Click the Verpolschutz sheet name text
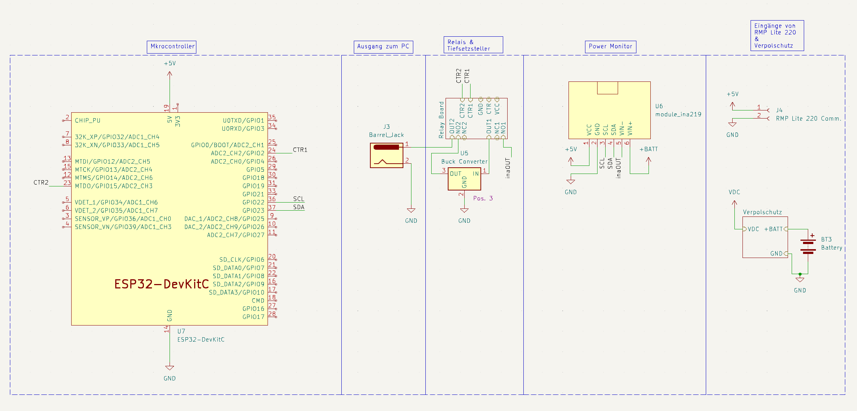 [x=762, y=212]
